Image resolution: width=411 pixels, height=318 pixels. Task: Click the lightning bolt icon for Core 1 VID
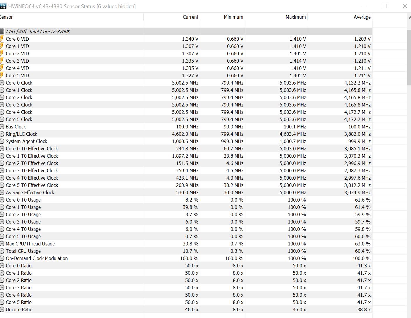tap(2, 46)
